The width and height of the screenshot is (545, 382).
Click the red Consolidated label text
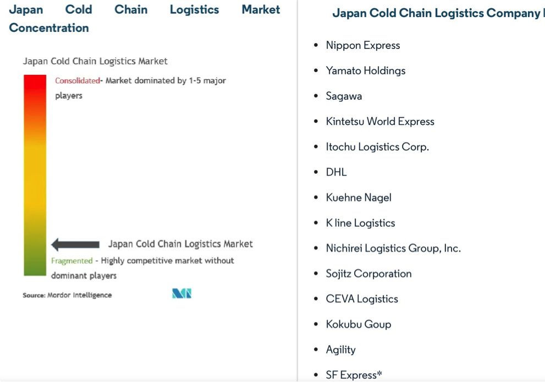(78, 81)
